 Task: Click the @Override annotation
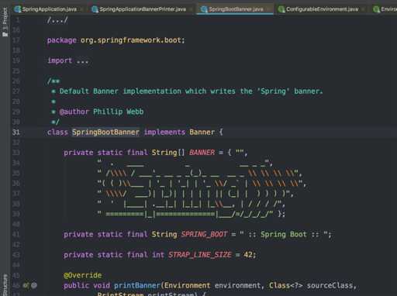point(83,275)
